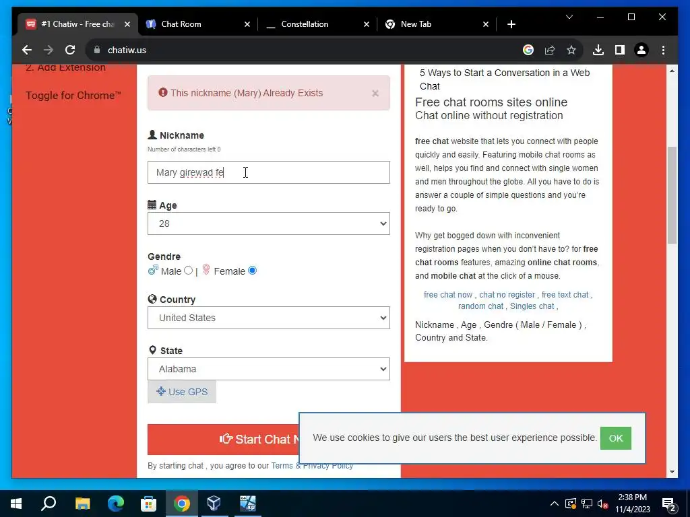
Task: Open the Country dropdown
Action: click(x=268, y=318)
